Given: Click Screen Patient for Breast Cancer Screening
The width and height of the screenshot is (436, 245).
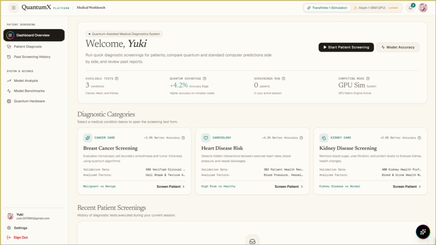Looking at the screenshot, I should point(170,187).
